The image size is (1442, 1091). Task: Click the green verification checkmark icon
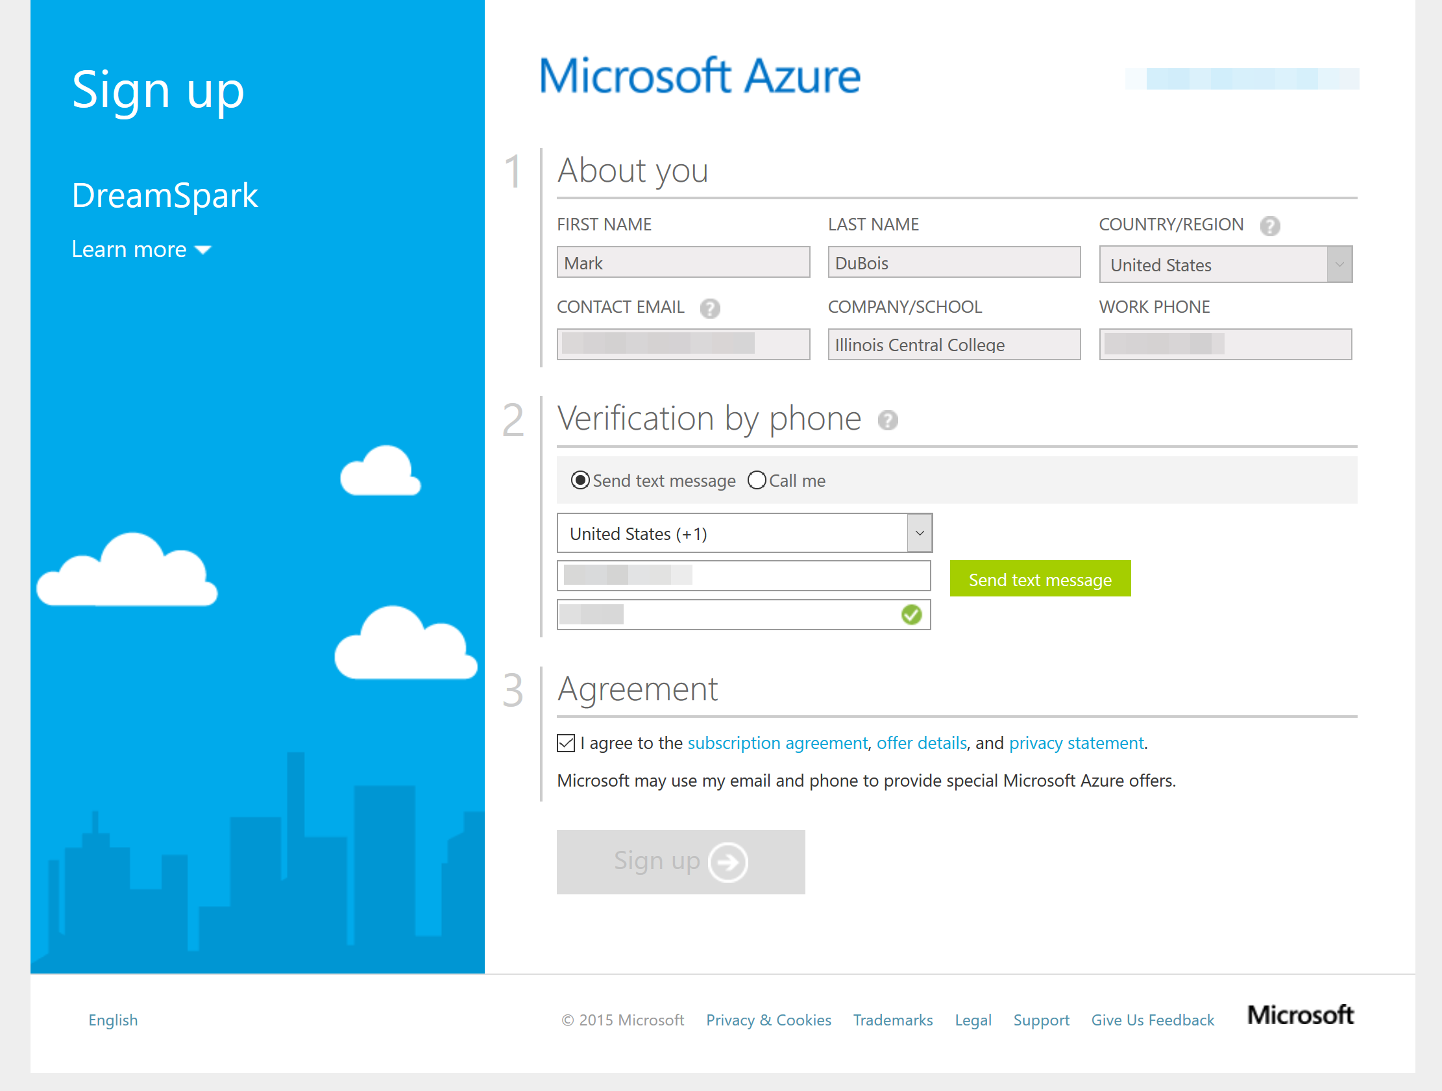910,615
